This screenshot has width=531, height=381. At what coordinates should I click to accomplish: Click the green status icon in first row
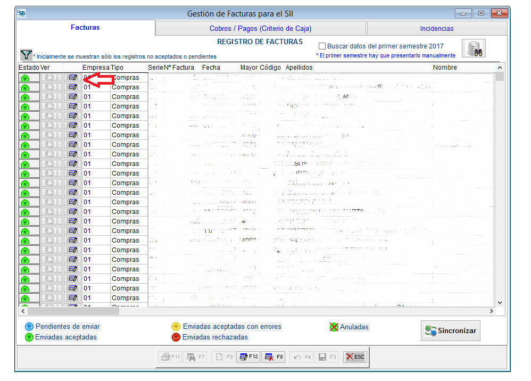(24, 78)
